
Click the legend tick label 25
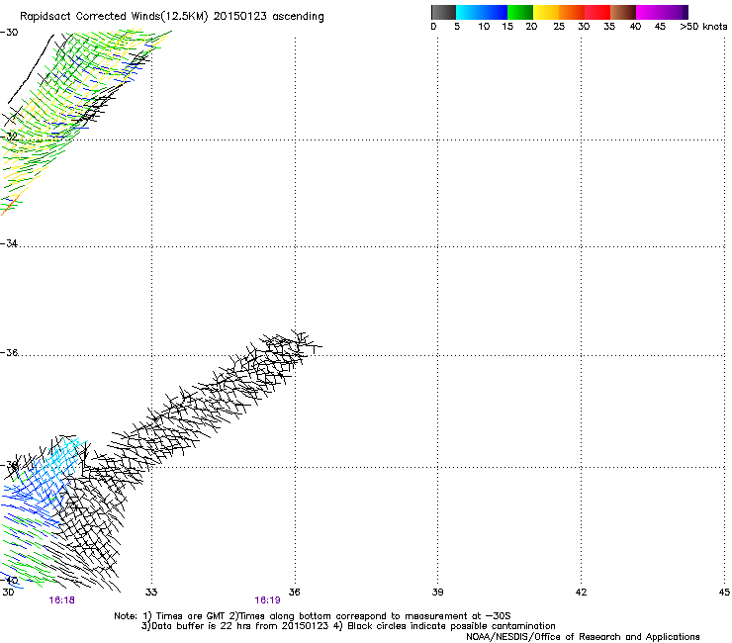tap(559, 27)
